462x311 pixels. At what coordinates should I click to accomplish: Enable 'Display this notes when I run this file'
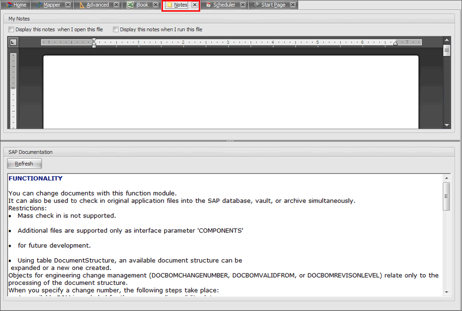(116, 29)
